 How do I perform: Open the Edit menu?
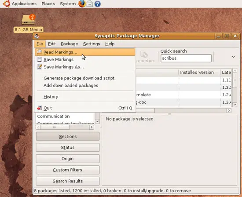pos(52,44)
